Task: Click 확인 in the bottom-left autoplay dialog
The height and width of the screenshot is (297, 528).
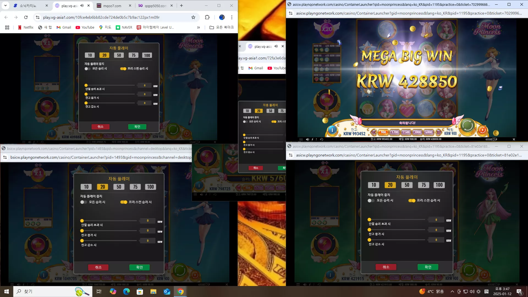Action: pyautogui.click(x=139, y=267)
